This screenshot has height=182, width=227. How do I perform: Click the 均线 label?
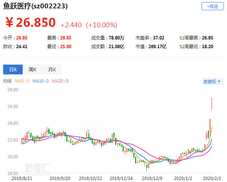tap(7, 81)
